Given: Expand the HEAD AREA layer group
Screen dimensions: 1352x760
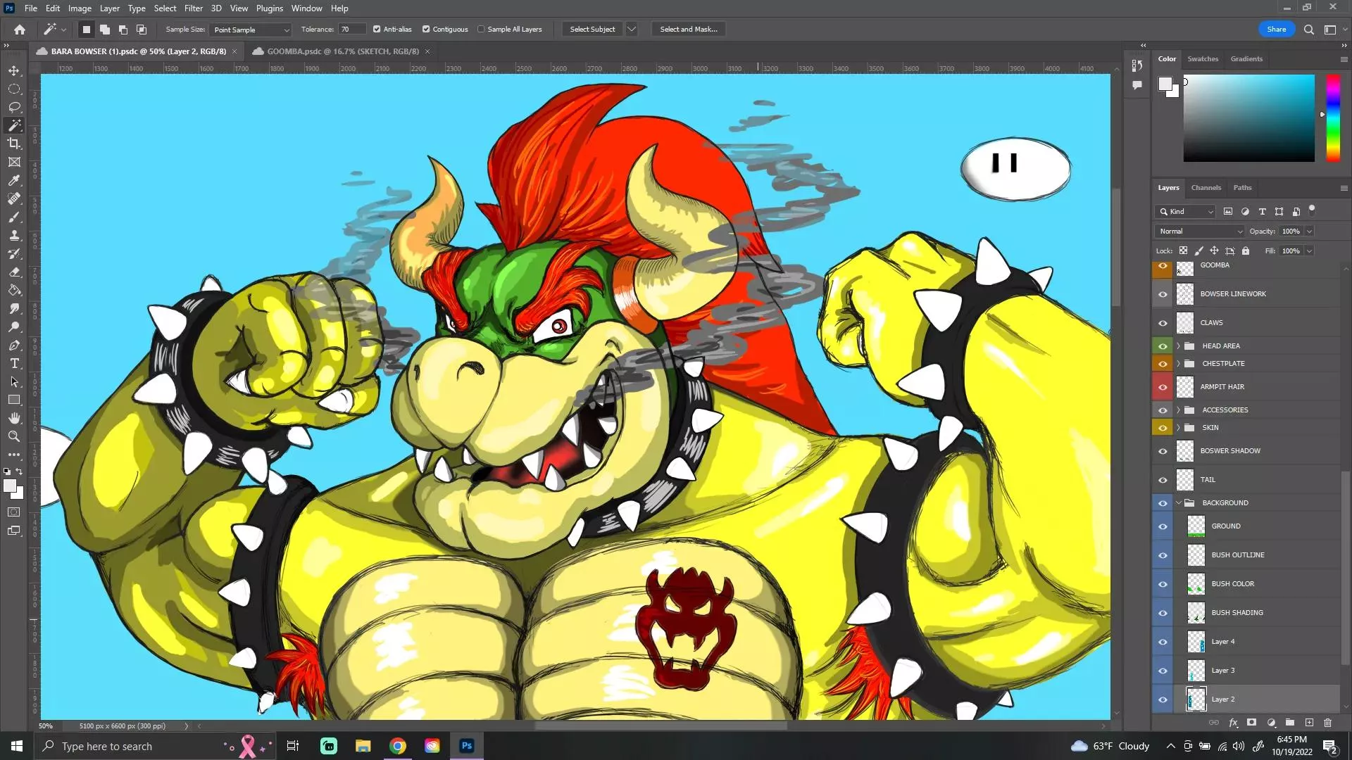Looking at the screenshot, I should tap(1179, 346).
